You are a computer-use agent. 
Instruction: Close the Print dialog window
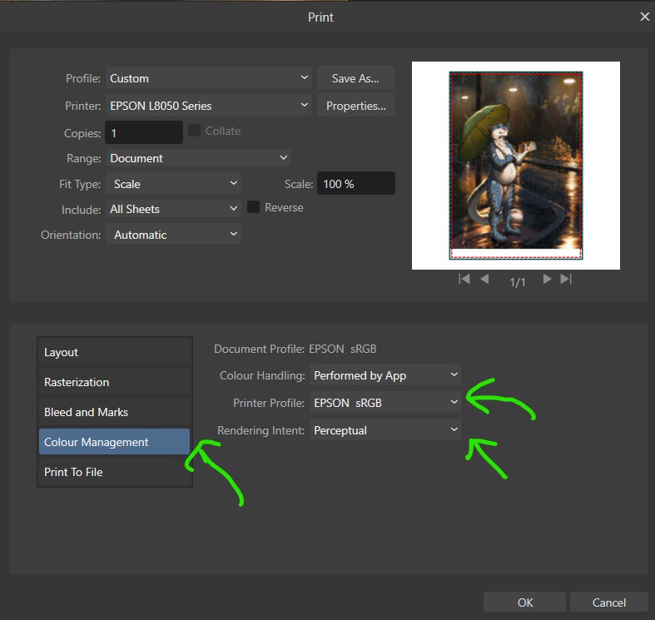pos(644,17)
